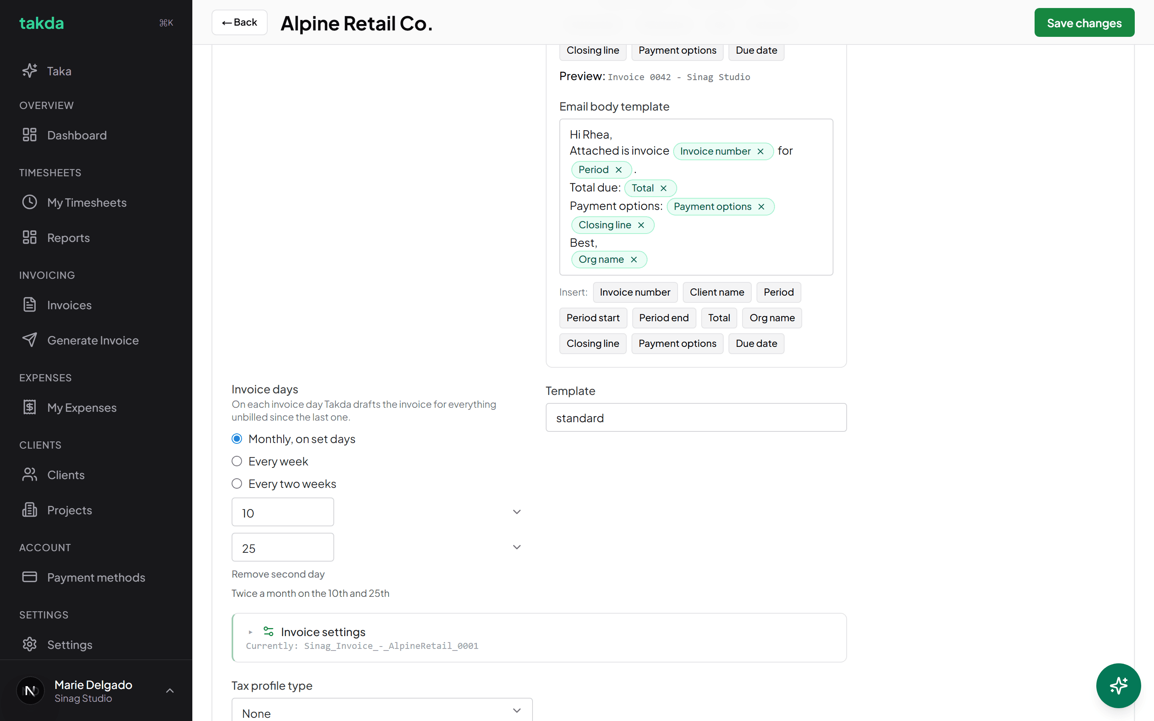This screenshot has height=721, width=1154.
Task: Open the floating Taka assistant button
Action: click(1118, 685)
